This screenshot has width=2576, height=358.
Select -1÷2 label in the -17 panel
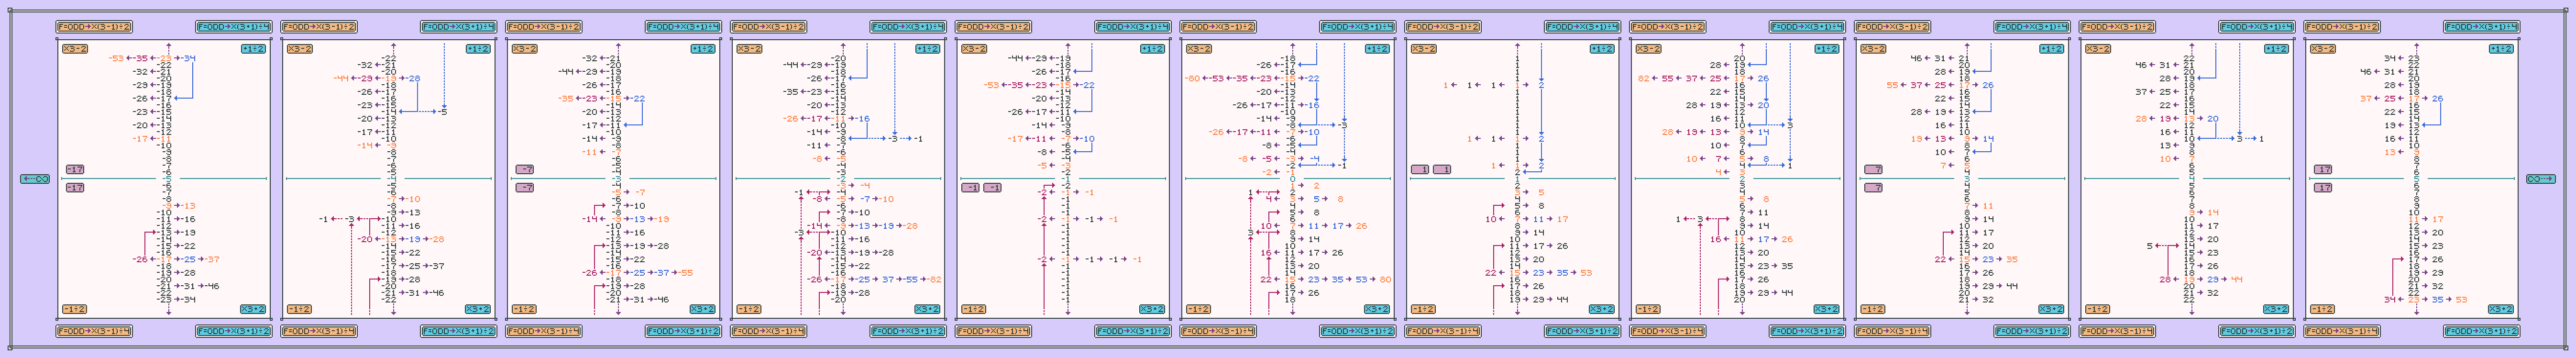point(75,310)
